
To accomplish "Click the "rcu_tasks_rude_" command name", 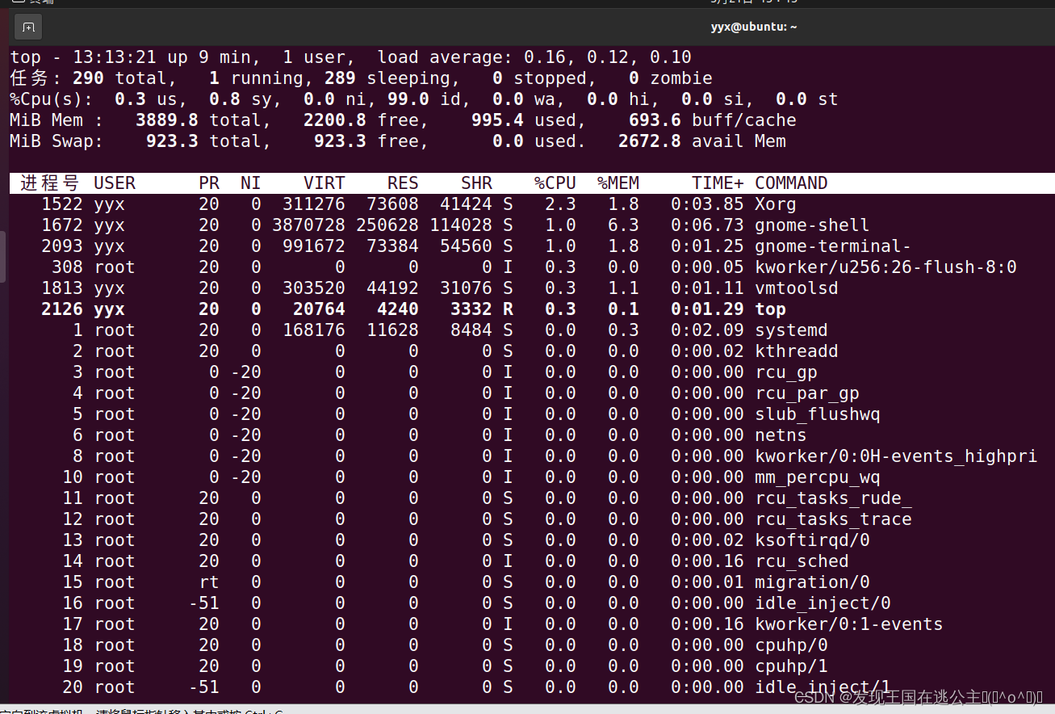I will 833,498.
